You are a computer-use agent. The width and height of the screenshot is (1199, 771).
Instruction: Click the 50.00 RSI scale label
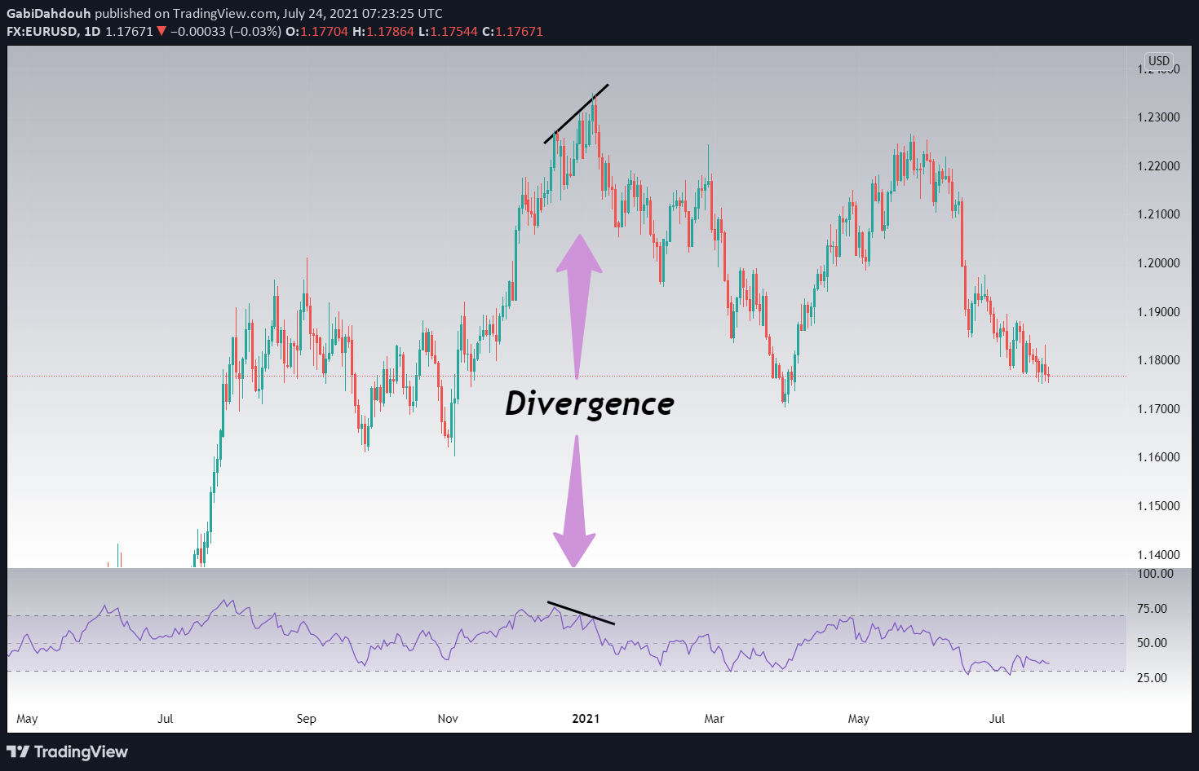tap(1152, 643)
